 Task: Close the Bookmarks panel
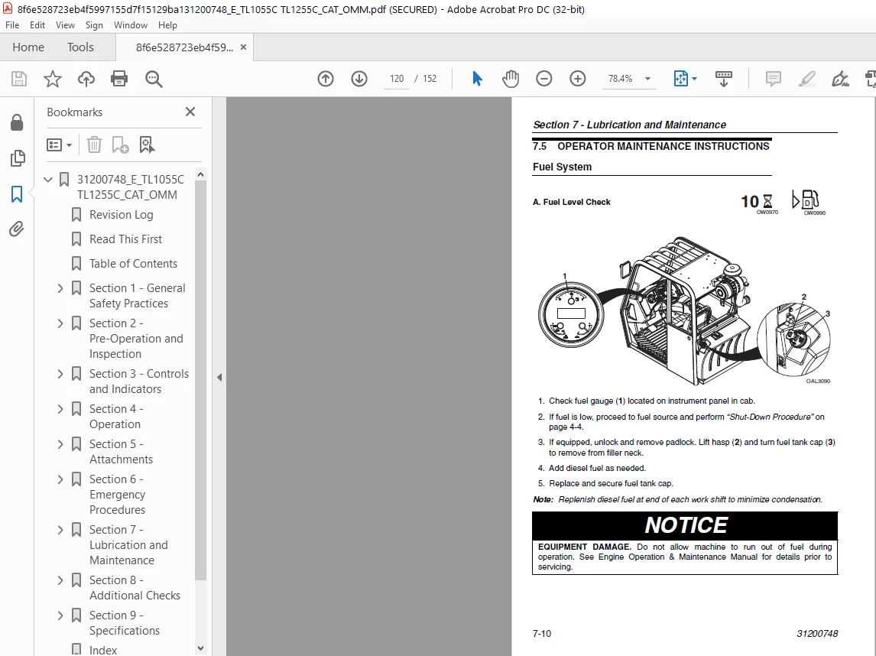(190, 112)
